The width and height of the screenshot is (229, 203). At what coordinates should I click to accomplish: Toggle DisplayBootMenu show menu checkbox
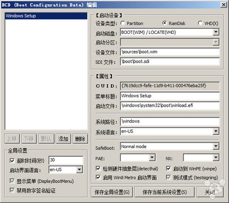click(x=12, y=181)
